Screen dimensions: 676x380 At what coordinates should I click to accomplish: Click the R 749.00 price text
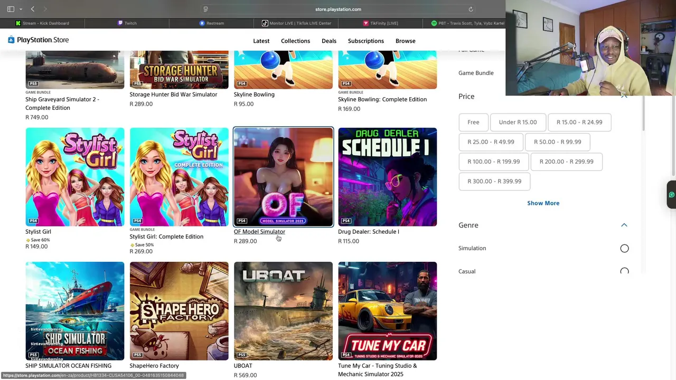tap(36, 117)
